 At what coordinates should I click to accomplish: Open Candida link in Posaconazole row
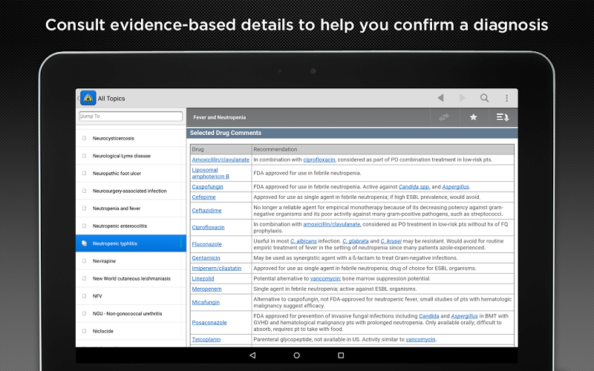click(429, 316)
